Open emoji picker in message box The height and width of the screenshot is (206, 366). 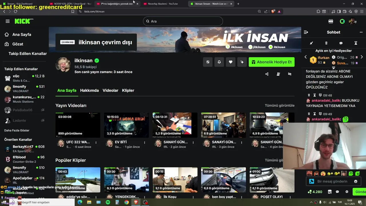pyautogui.click(x=356, y=181)
